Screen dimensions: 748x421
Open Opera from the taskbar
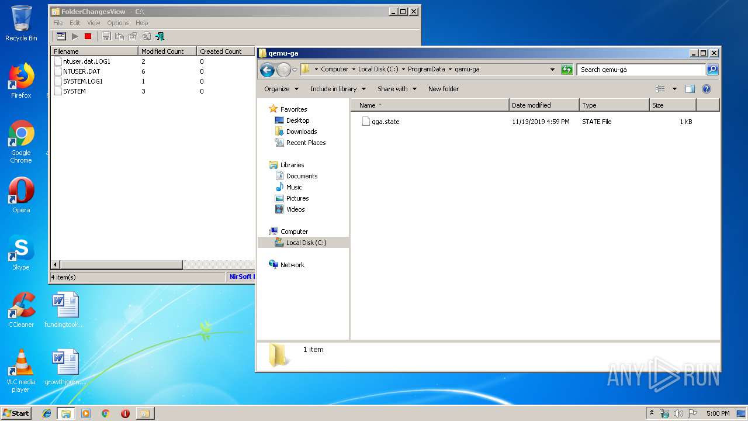point(125,413)
